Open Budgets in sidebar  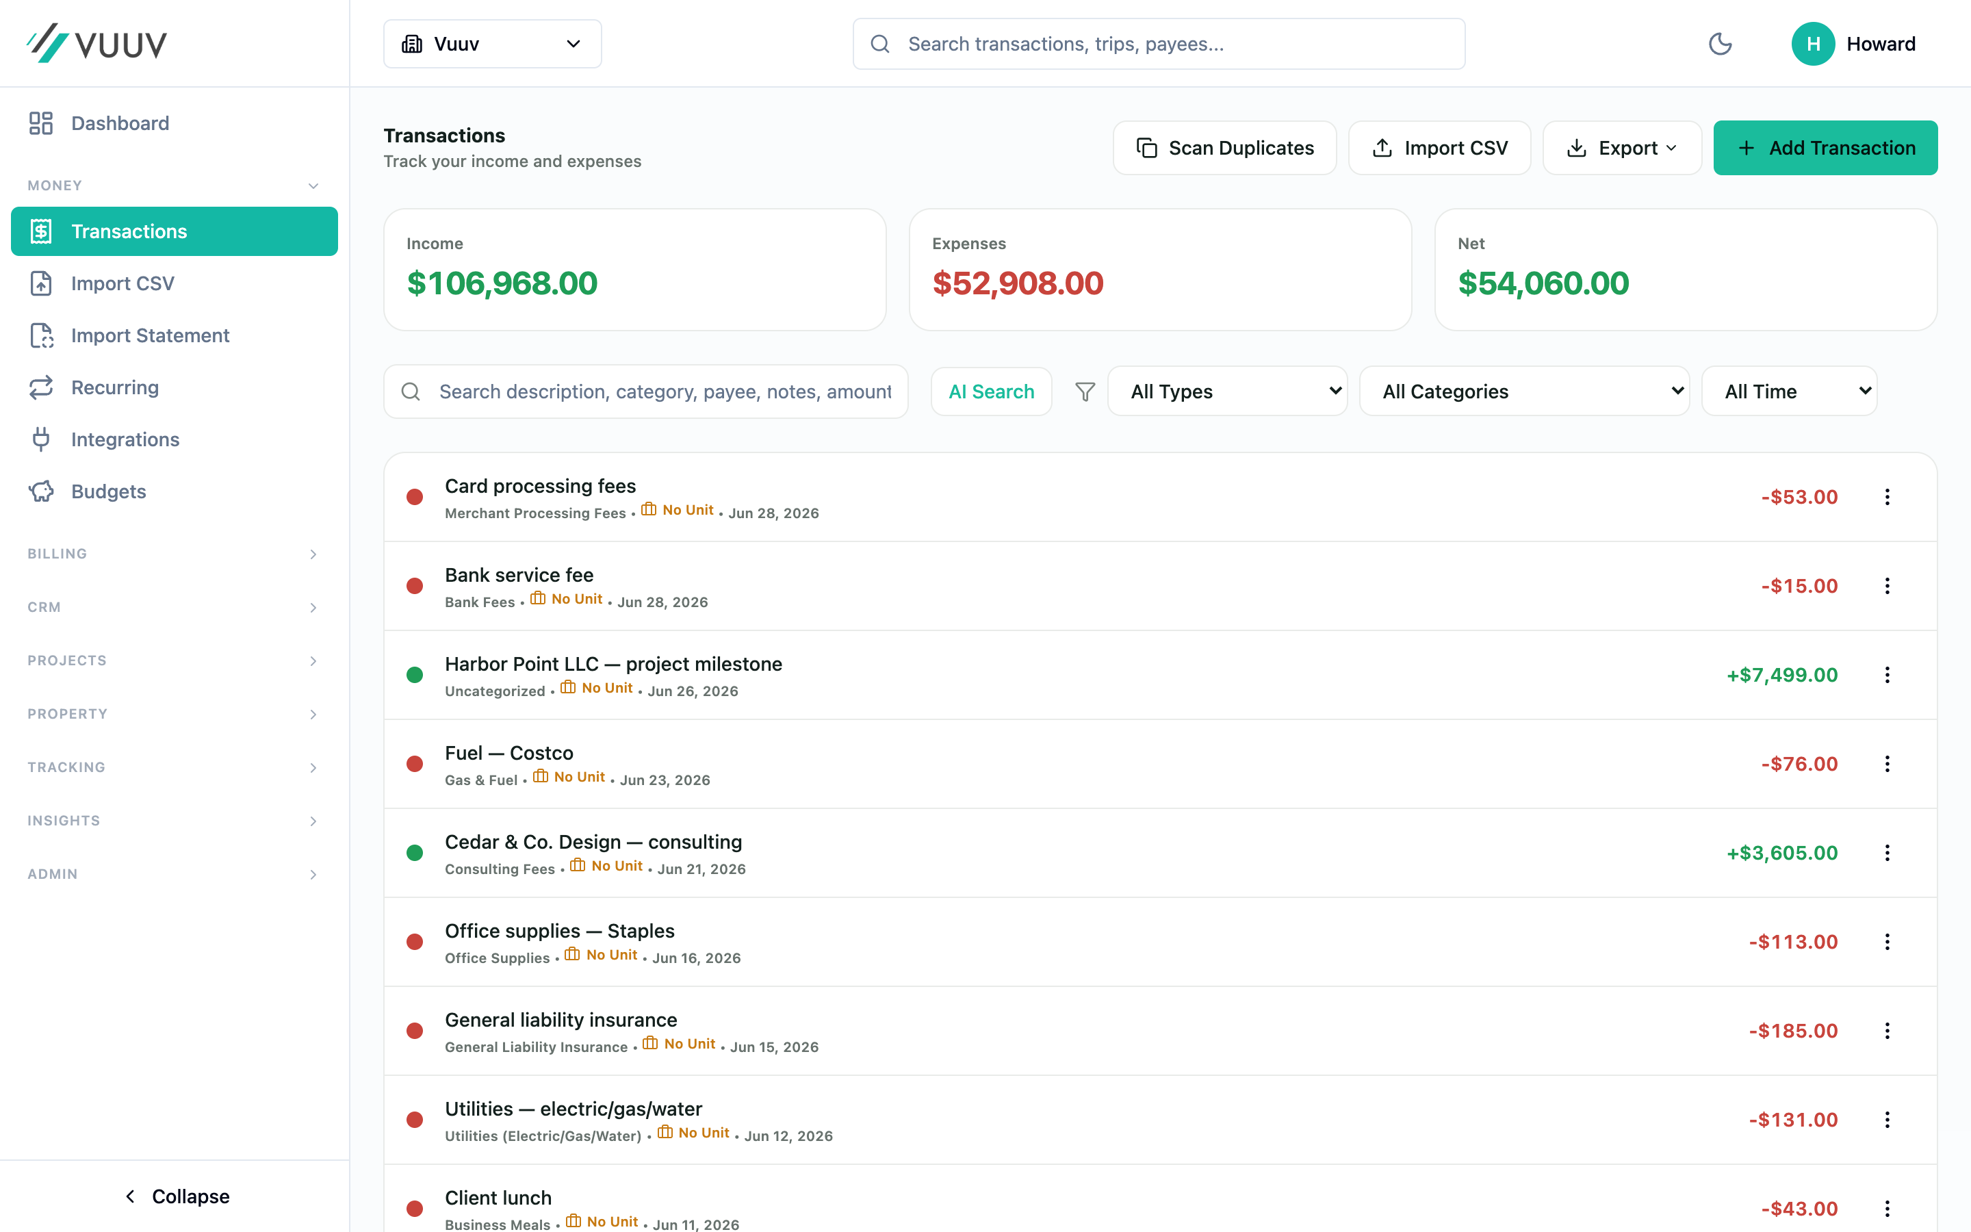(175, 491)
